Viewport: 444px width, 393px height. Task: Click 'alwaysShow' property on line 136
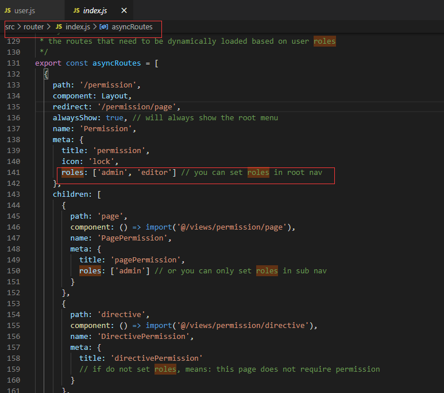pyautogui.click(x=75, y=118)
